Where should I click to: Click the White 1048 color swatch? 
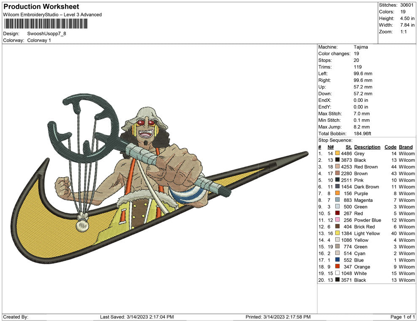tap(337, 273)
